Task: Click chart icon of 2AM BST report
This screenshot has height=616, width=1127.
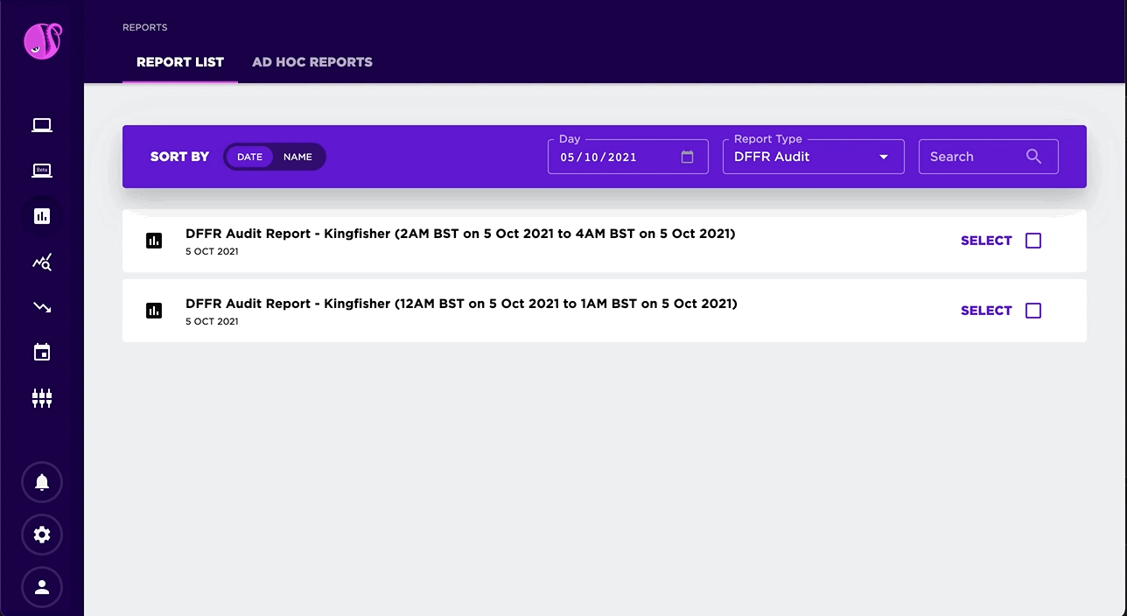Action: (154, 241)
